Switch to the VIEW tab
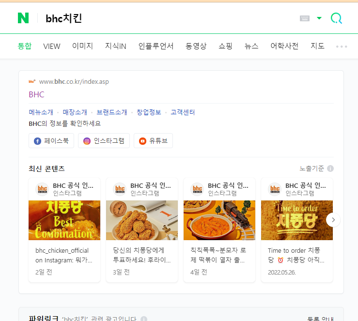Screen dimensions: 358x321 click(x=52, y=46)
